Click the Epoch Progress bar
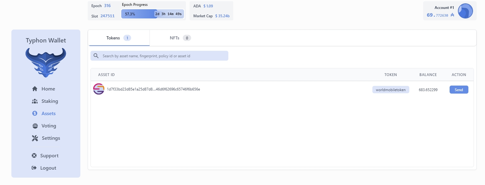The image size is (485, 185). point(153,14)
